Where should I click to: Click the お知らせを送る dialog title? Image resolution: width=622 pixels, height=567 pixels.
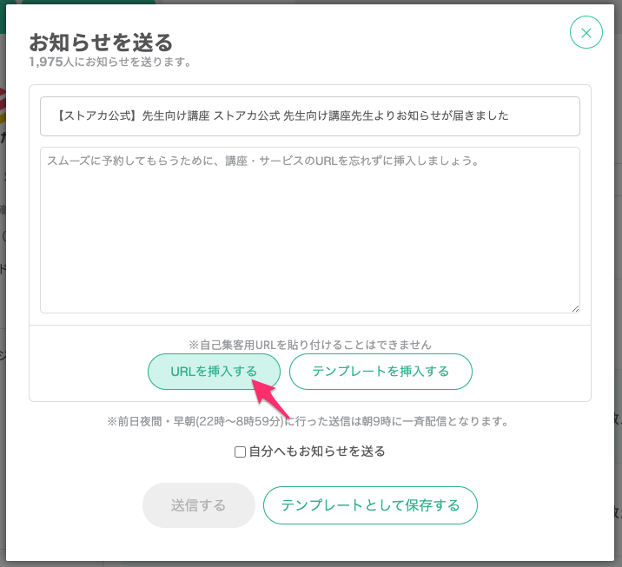[101, 43]
